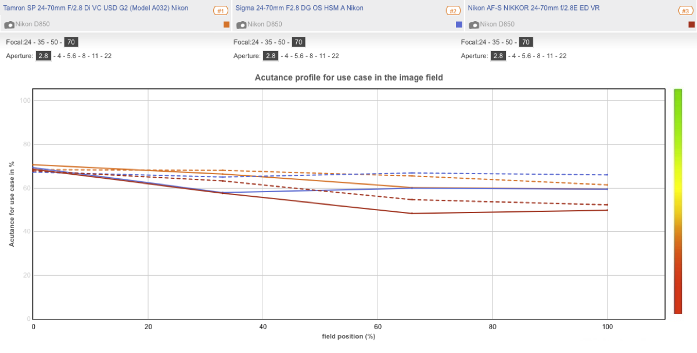Click the #3 badge on the Nikon header
The image size is (697, 353).
coord(685,11)
